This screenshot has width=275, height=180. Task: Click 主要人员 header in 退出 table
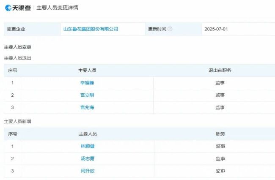point(87,71)
